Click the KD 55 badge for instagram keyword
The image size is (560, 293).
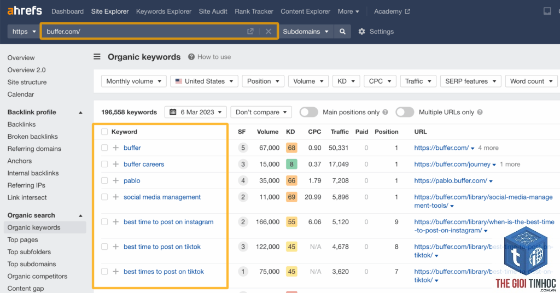(x=291, y=222)
